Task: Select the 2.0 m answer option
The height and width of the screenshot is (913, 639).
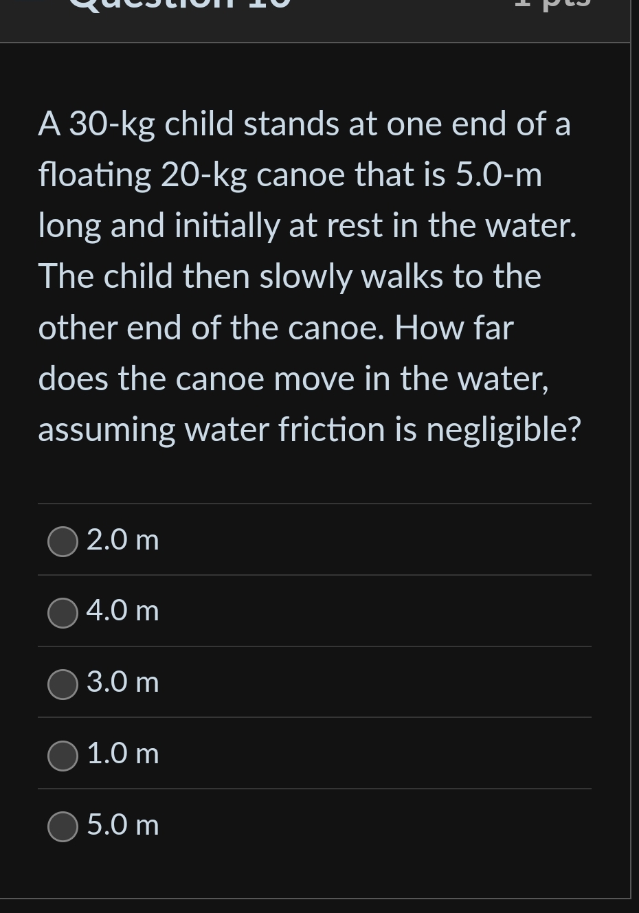Action: (x=62, y=541)
